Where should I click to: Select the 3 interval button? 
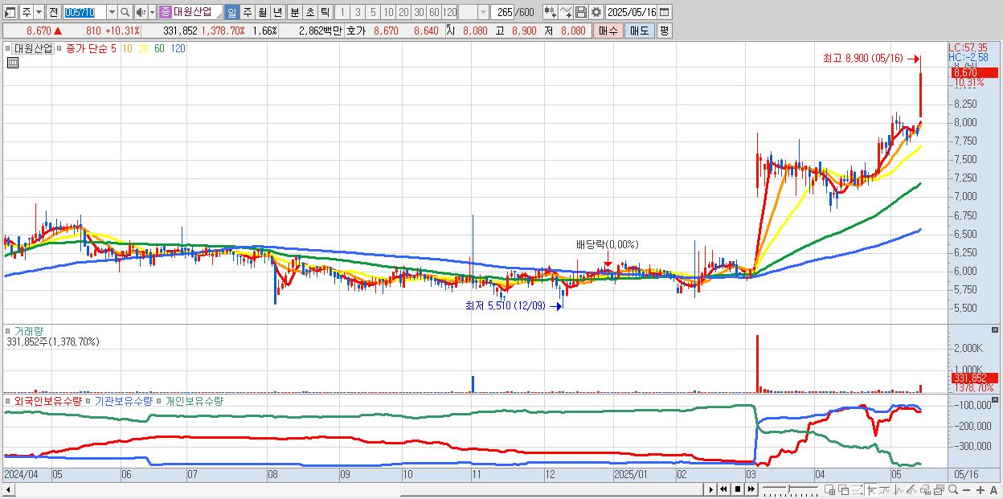358,12
